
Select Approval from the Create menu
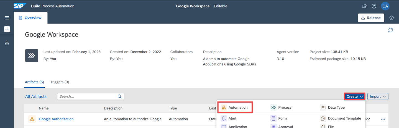click(282, 126)
